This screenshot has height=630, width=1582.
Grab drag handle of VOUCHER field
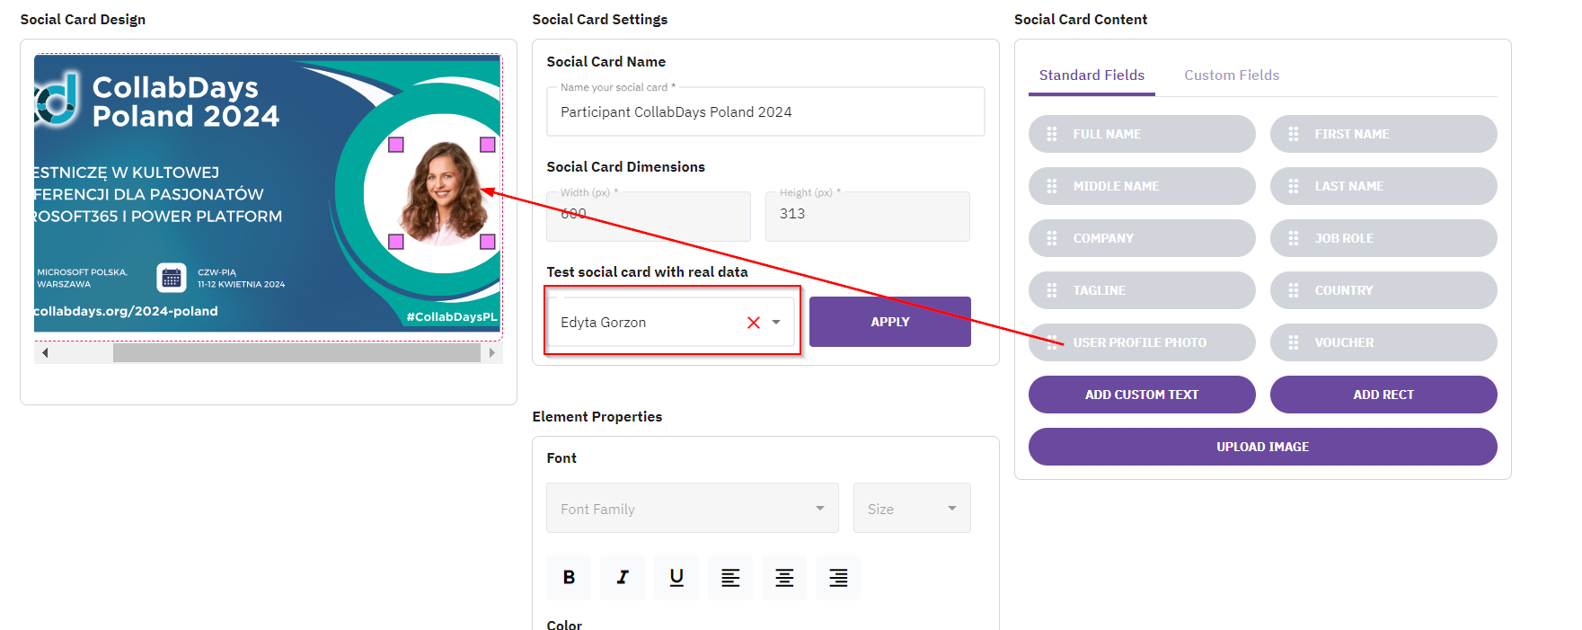click(1294, 342)
